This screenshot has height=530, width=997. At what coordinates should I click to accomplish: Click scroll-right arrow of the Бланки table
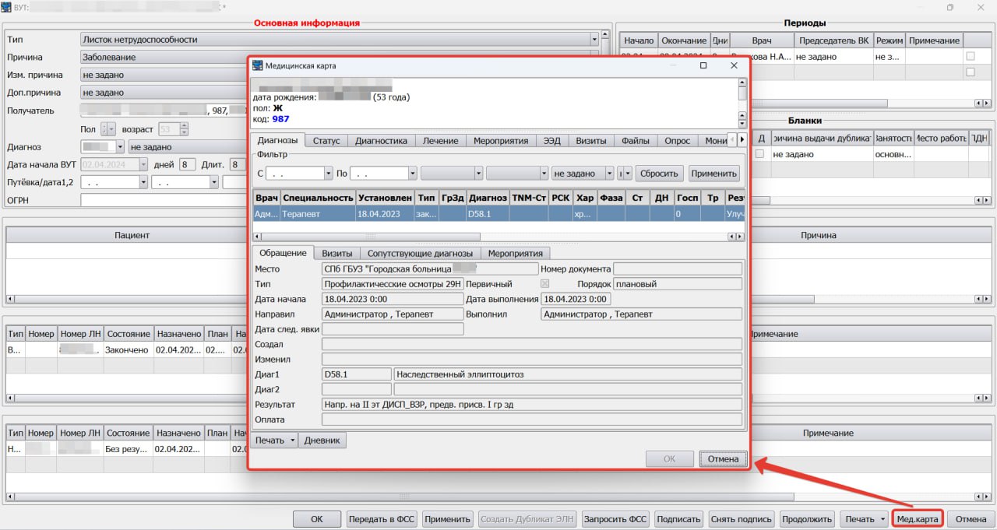pyautogui.click(x=988, y=201)
